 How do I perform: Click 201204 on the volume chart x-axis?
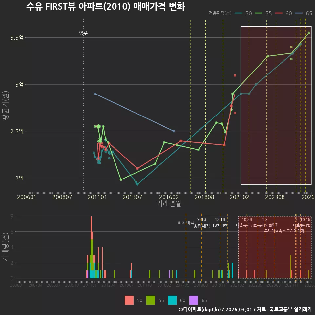(108, 285)
